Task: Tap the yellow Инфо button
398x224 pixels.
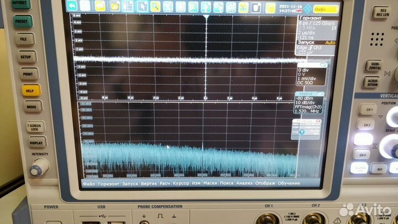Action: tap(326, 9)
